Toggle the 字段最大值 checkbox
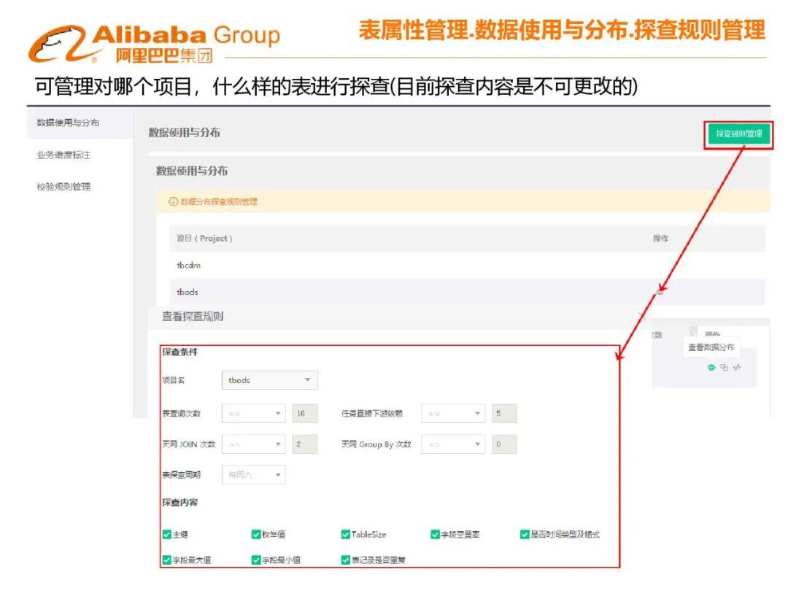Image resolution: width=788 pixels, height=591 pixels. pos(167,560)
